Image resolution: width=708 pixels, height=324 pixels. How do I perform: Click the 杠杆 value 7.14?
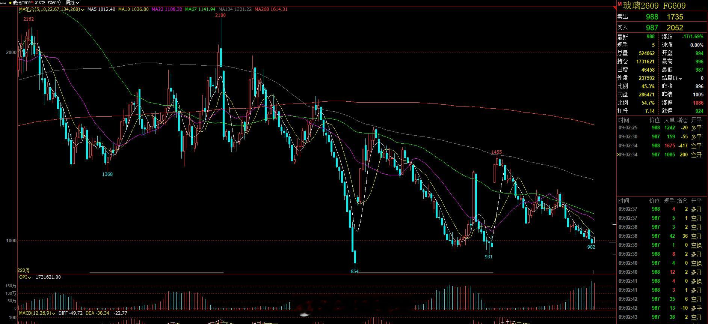tap(650, 111)
